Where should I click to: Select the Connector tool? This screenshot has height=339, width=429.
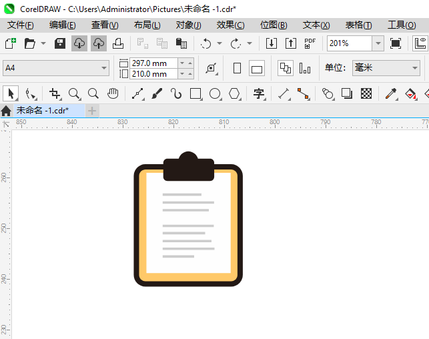coord(303,94)
